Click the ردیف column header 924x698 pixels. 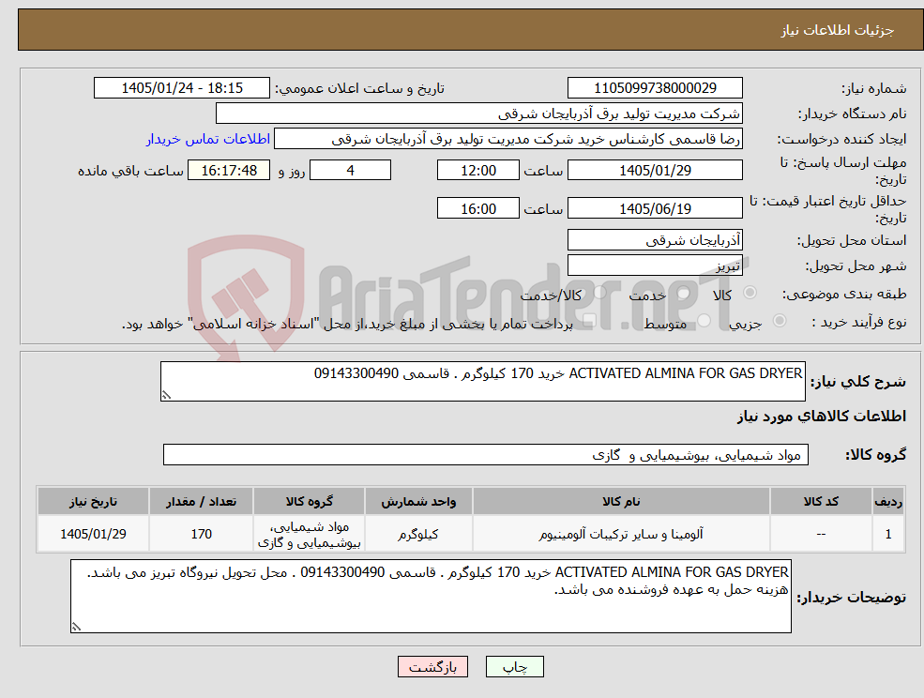pyautogui.click(x=888, y=501)
